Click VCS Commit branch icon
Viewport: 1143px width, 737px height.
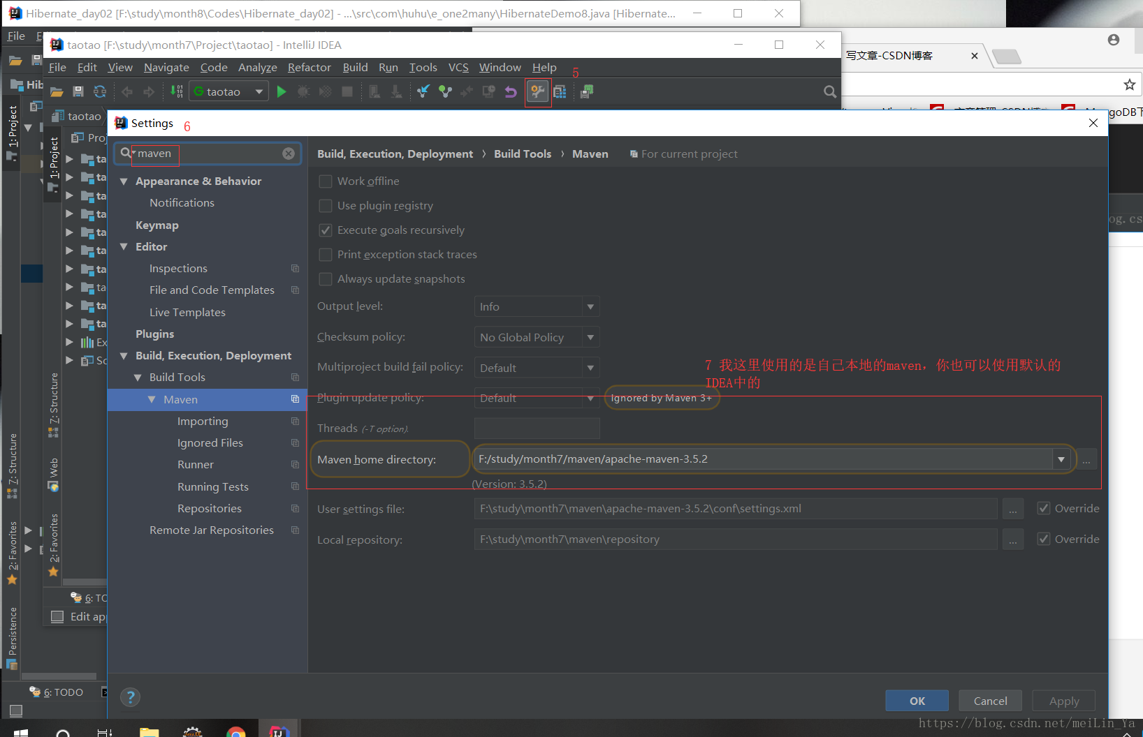(x=445, y=91)
